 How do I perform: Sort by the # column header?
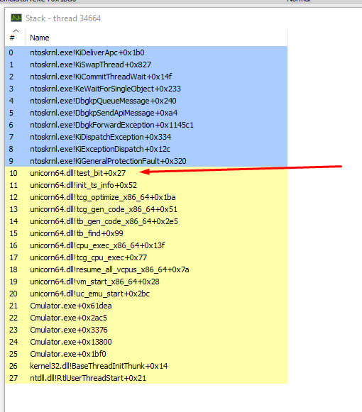pyautogui.click(x=15, y=38)
